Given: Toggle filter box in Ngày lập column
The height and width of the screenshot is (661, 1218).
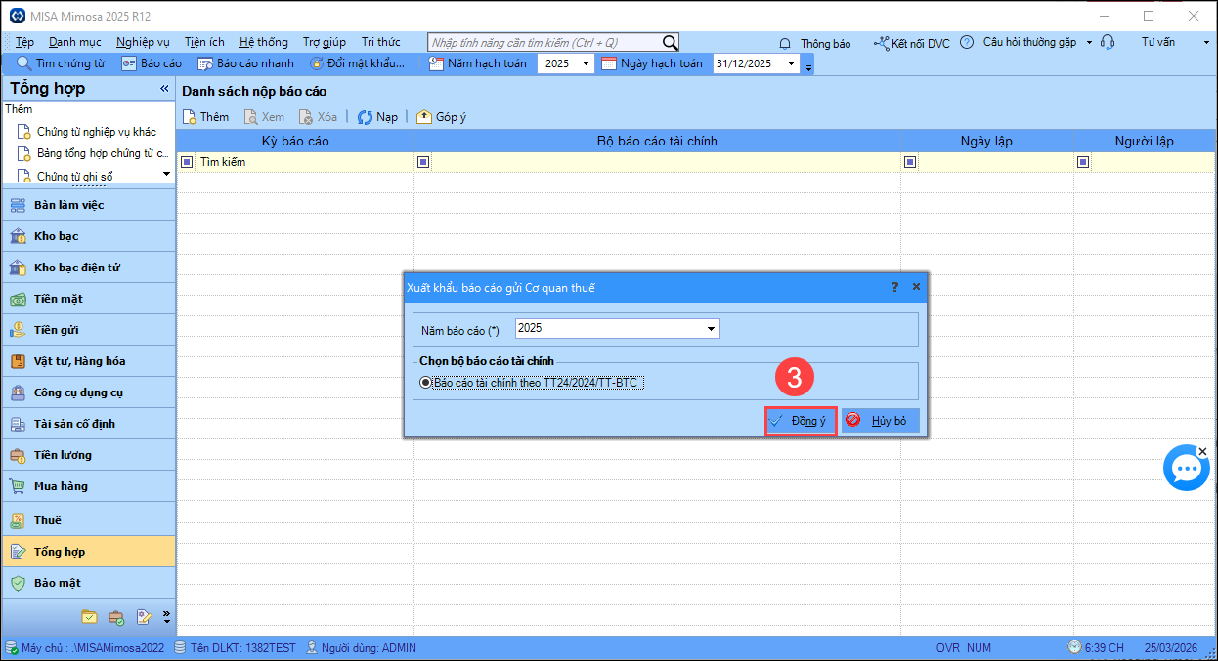Looking at the screenshot, I should click(910, 162).
